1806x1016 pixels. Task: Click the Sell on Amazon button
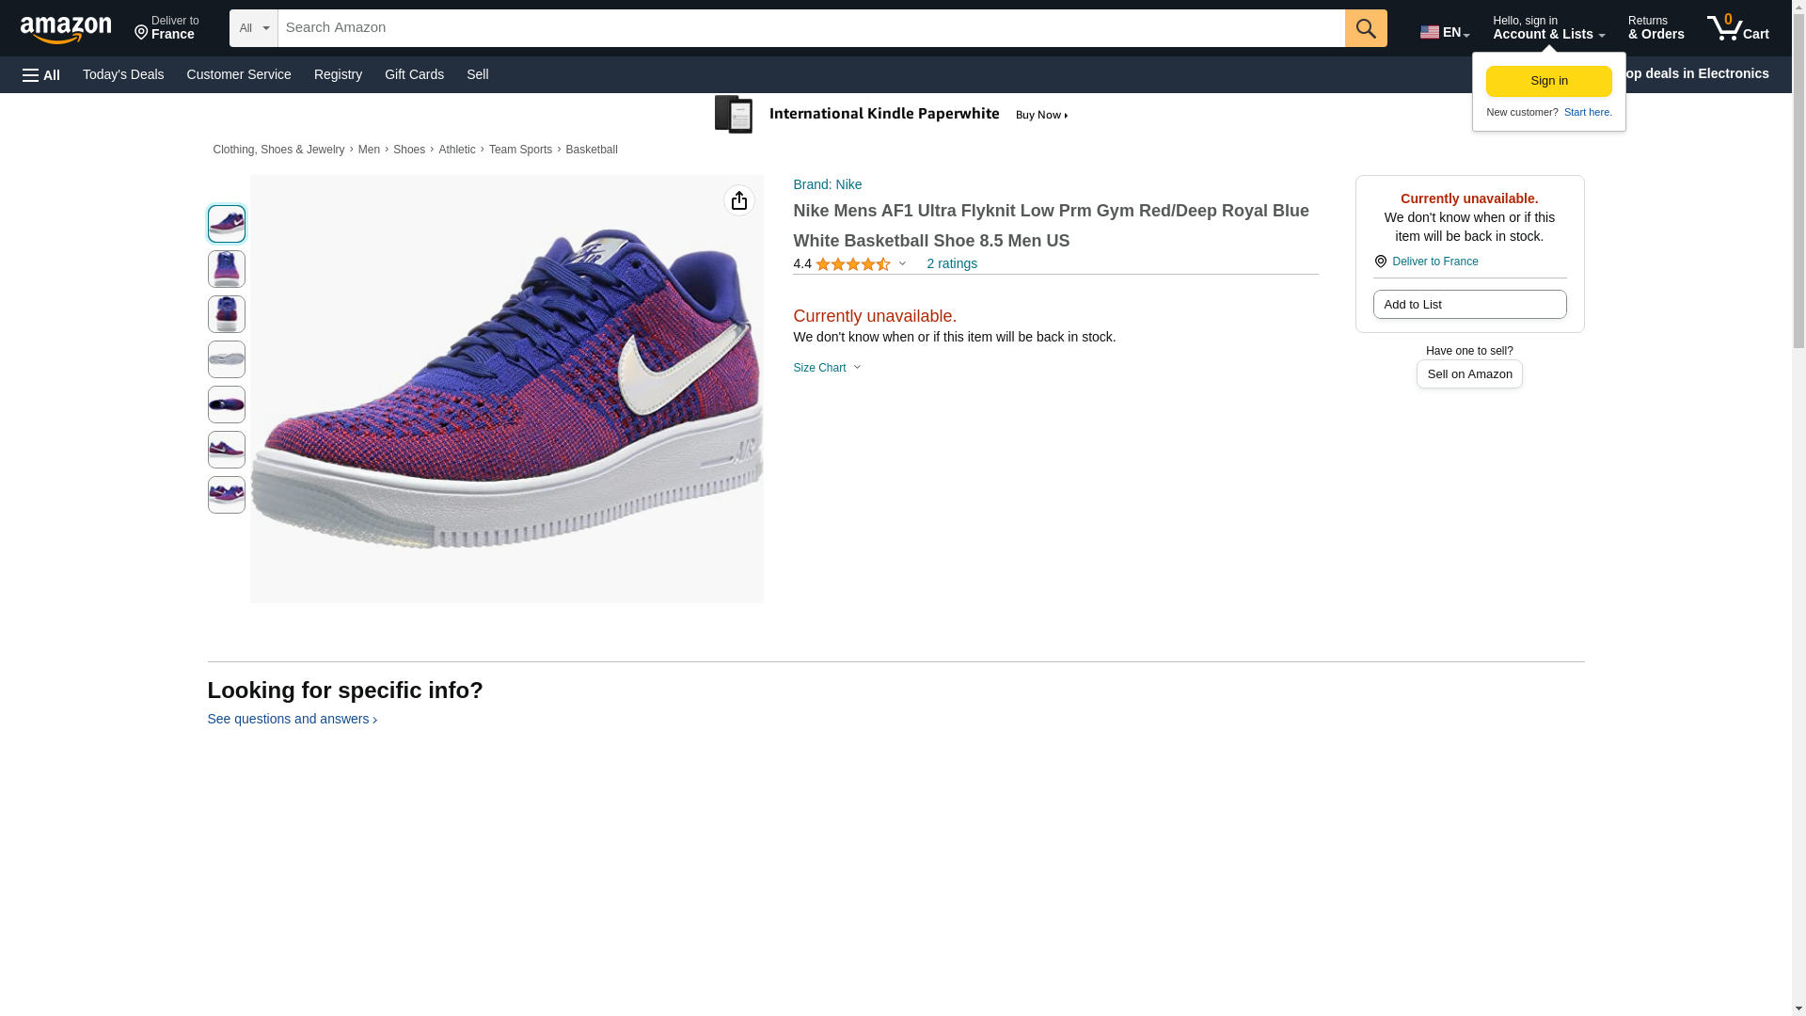pyautogui.click(x=1469, y=374)
